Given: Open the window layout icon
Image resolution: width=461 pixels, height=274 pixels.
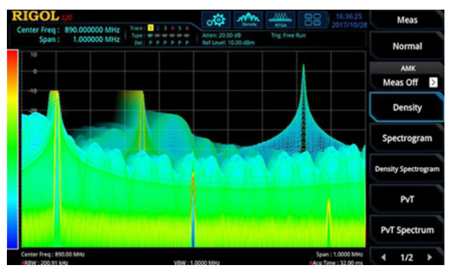Looking at the screenshot, I should point(312,20).
